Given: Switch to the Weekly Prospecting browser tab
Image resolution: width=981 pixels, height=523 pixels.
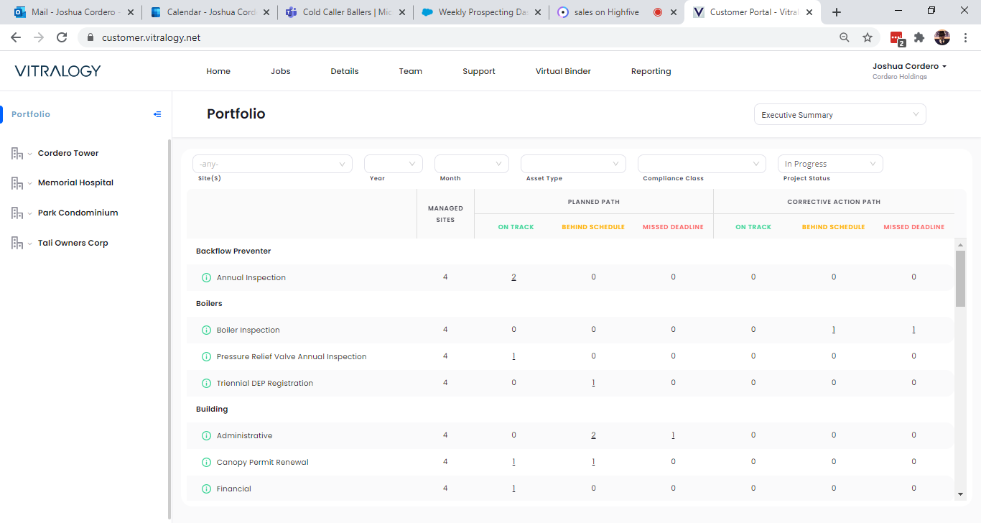Looking at the screenshot, I should click(x=481, y=12).
